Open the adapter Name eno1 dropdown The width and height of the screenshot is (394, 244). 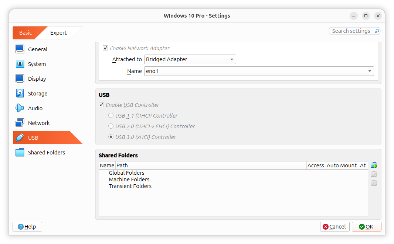point(259,71)
